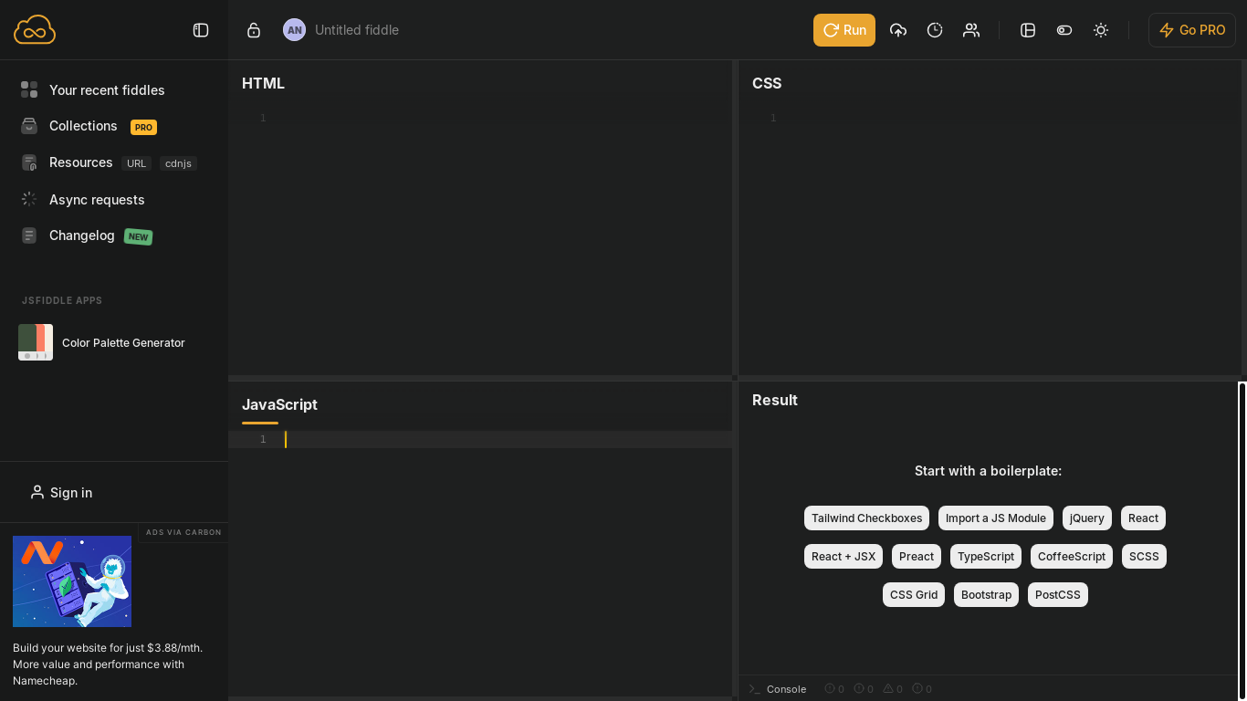
Task: Open Resources in the sidebar
Action: click(x=80, y=162)
